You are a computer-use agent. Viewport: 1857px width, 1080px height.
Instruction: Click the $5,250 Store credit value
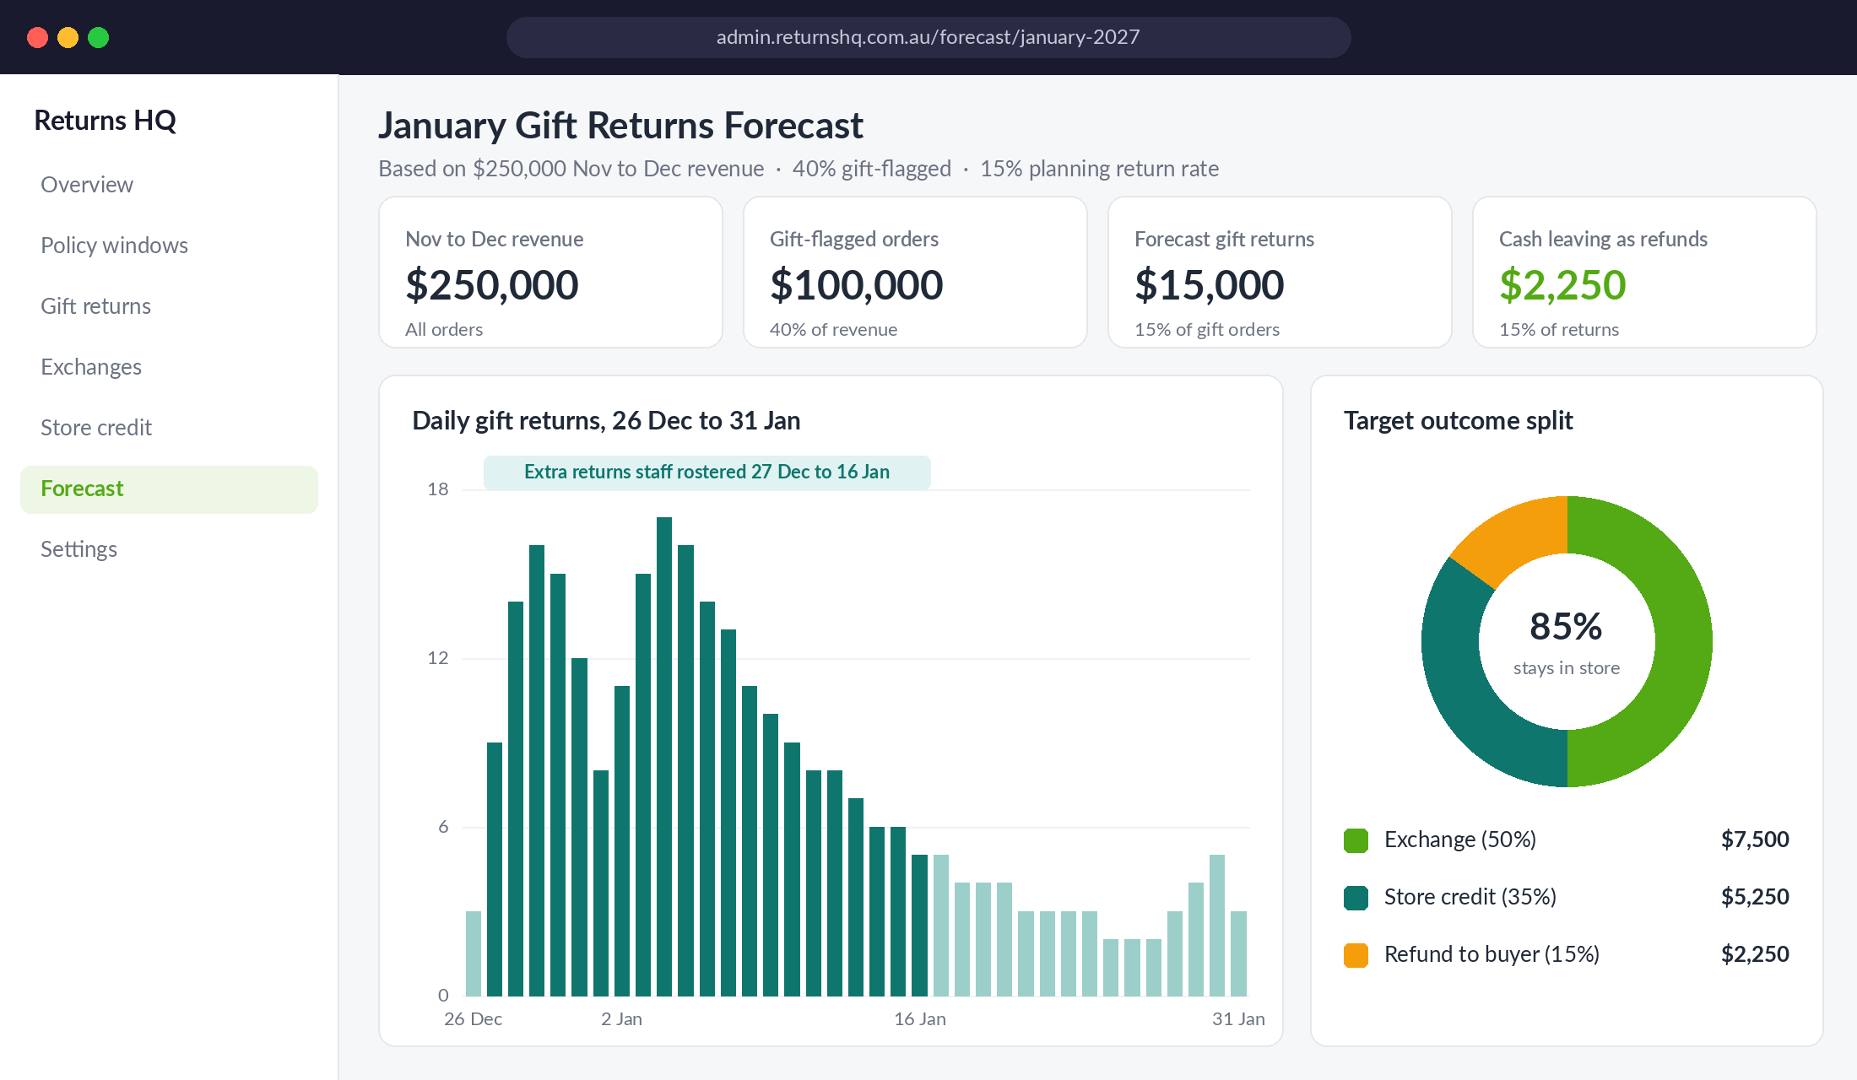1755,897
